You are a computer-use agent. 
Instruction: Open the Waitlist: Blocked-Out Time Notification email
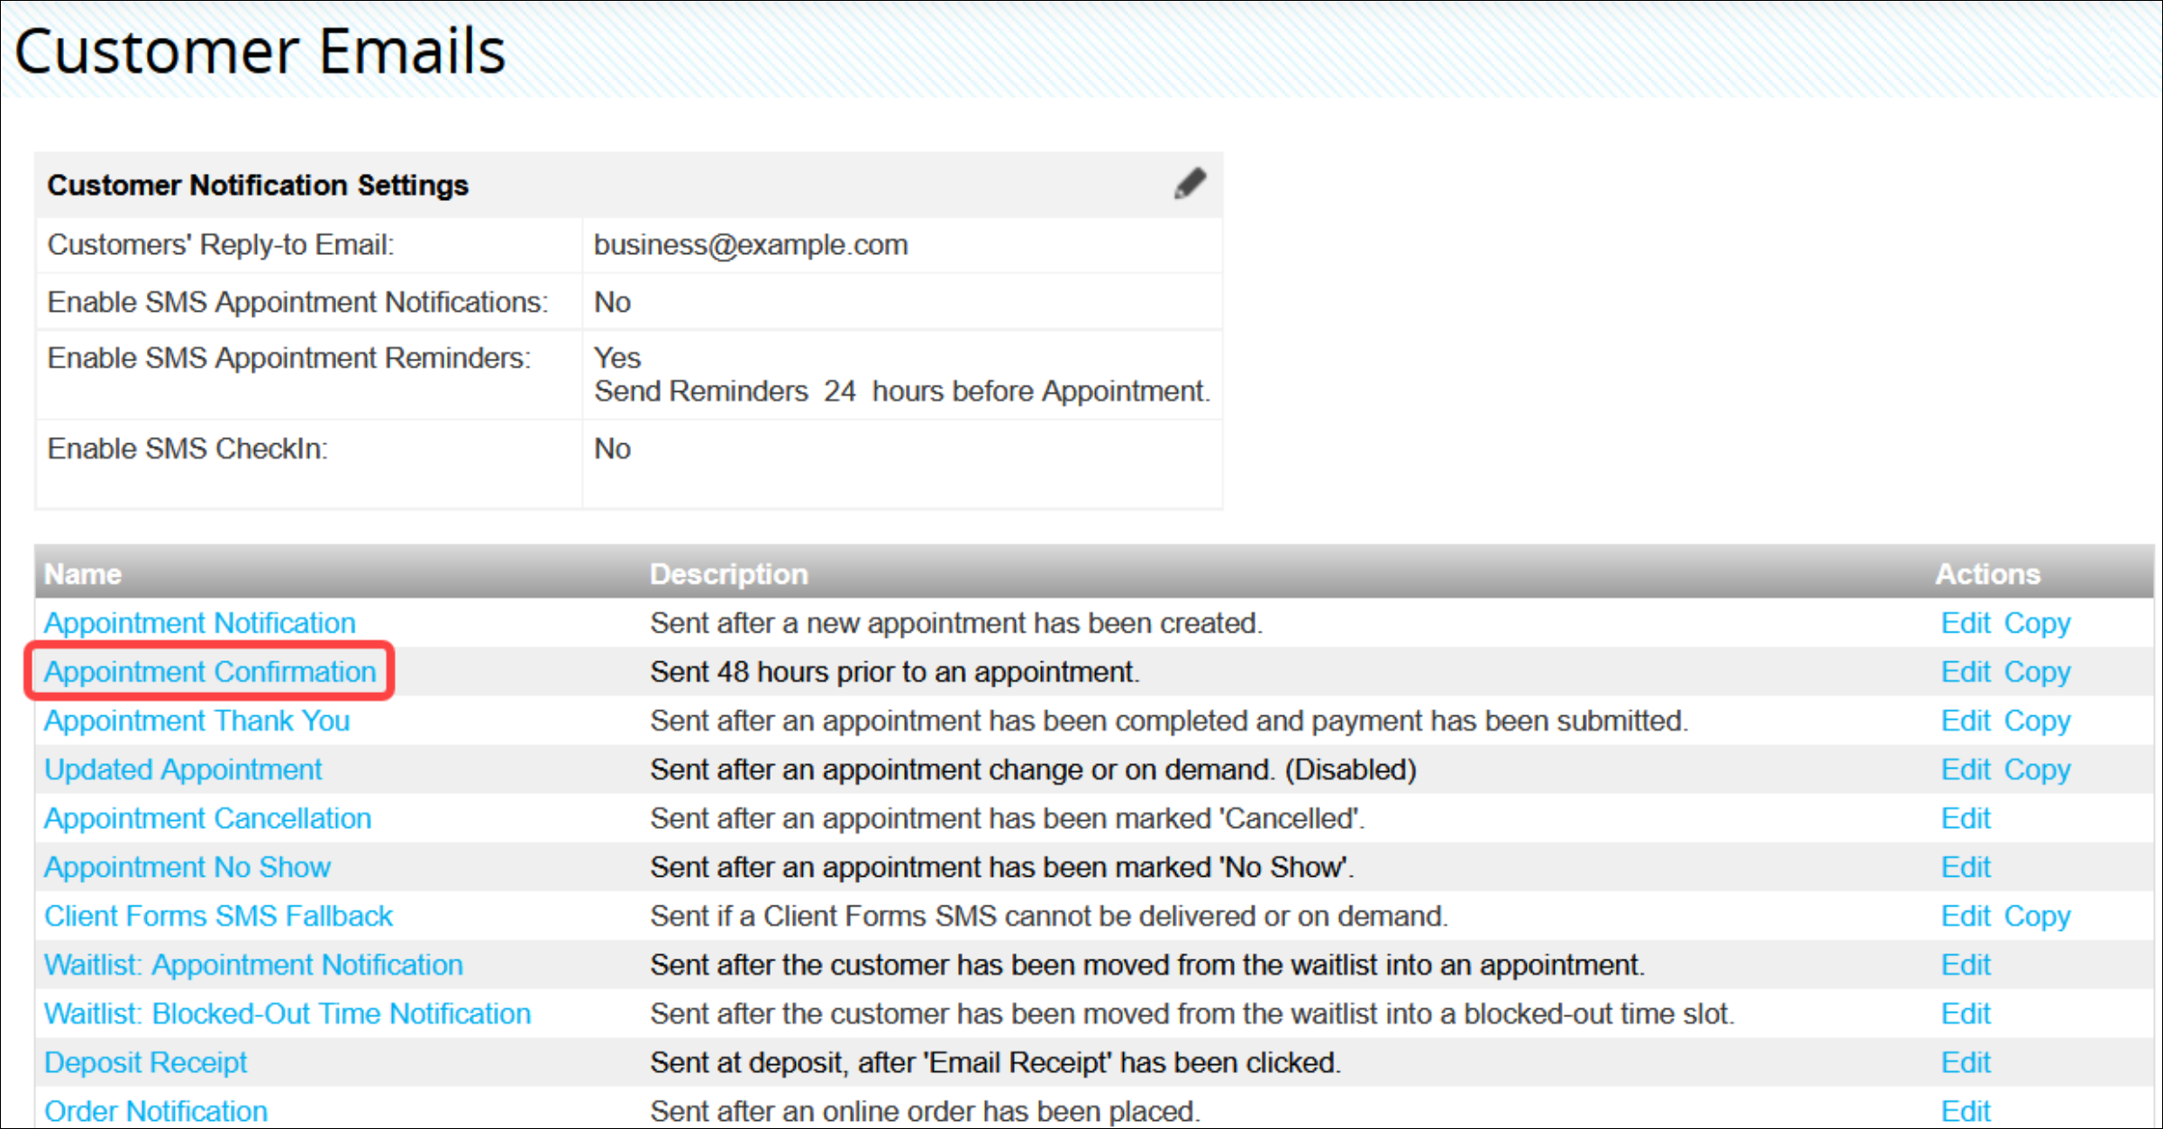point(287,1013)
